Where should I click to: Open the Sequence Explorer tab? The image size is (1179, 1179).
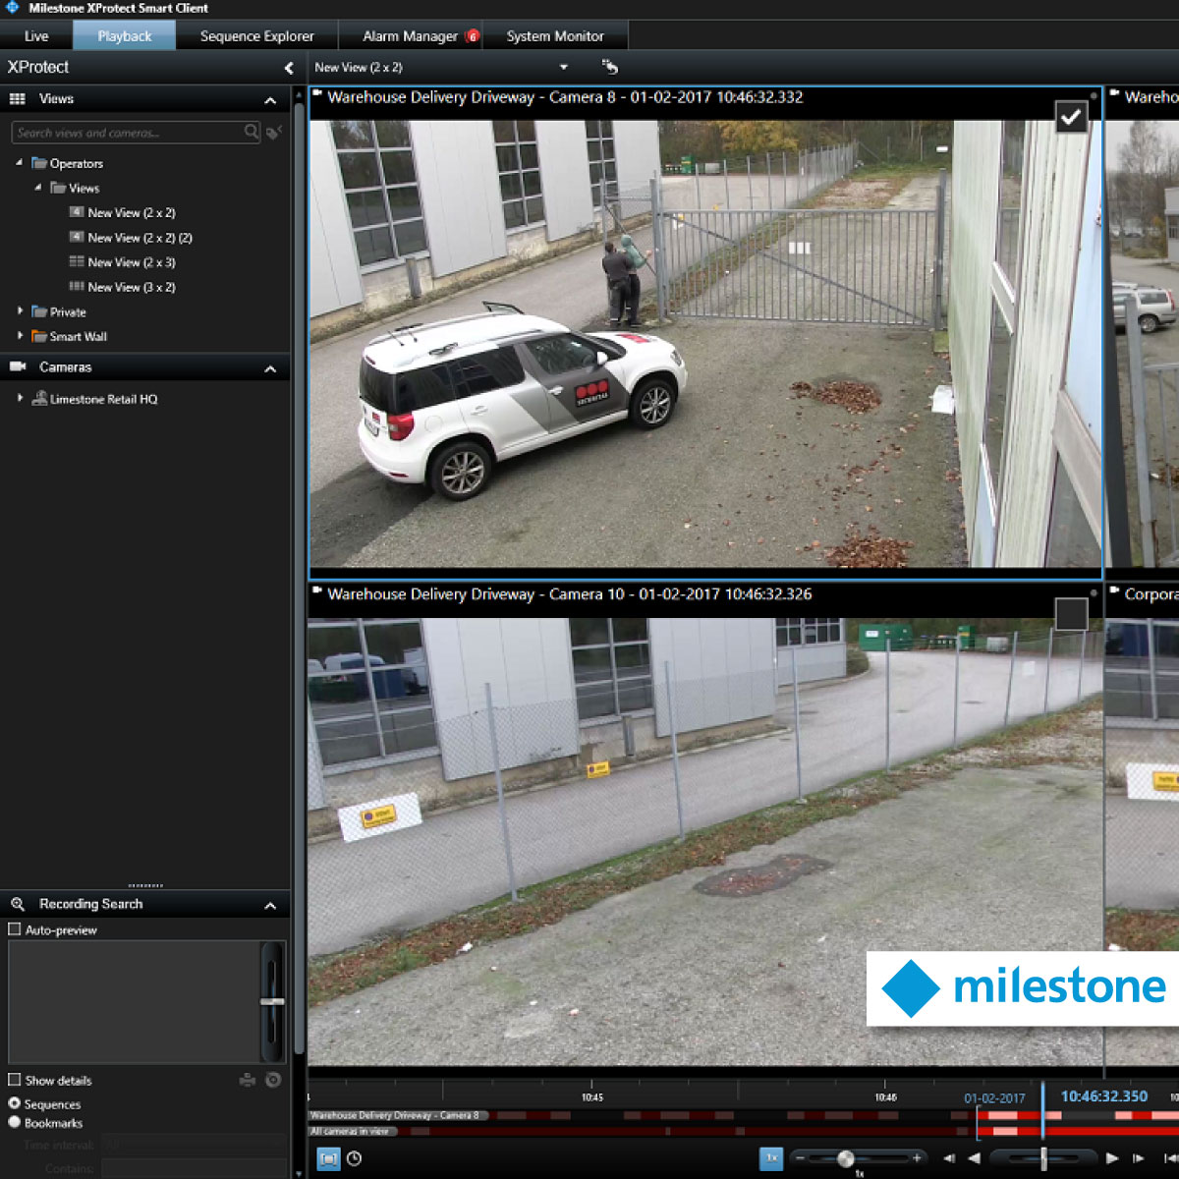(x=256, y=36)
